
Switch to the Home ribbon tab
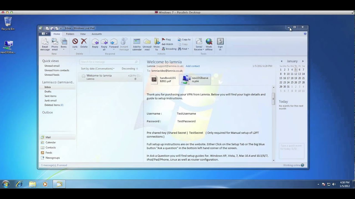57,34
